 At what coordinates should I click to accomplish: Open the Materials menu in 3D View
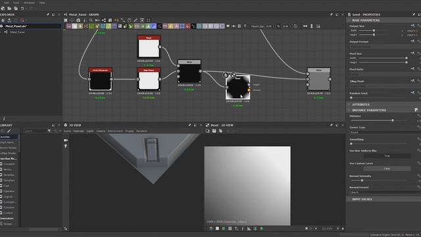pos(79,131)
